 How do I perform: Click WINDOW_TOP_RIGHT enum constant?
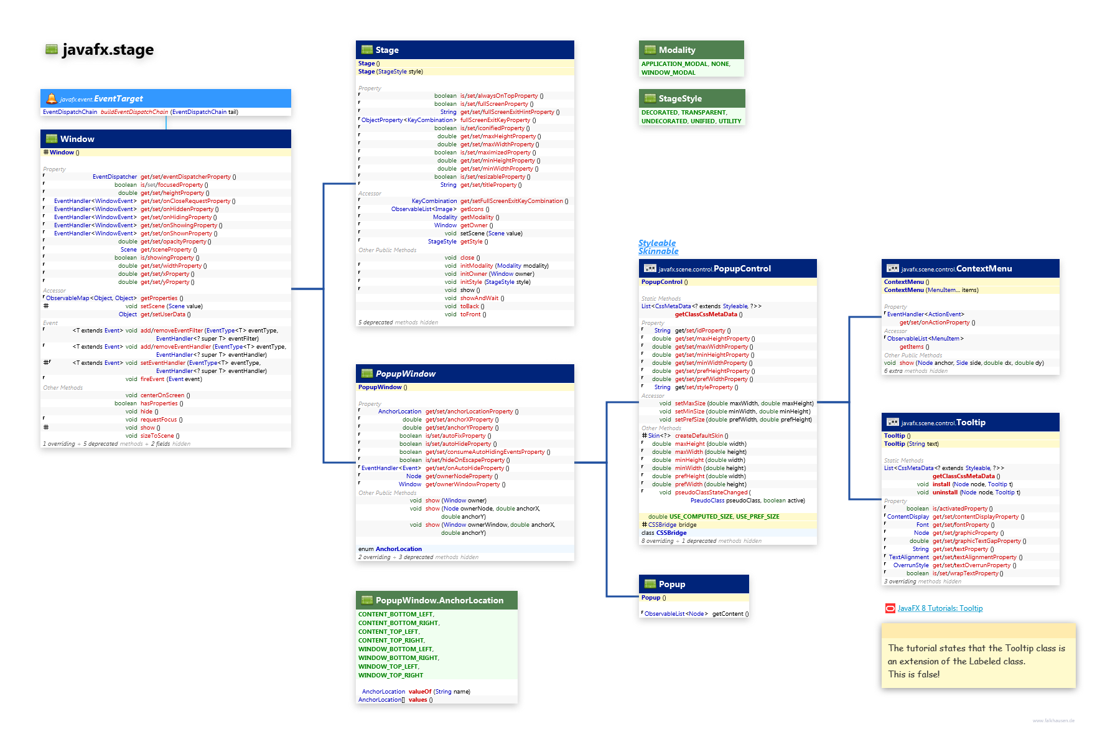click(x=391, y=675)
